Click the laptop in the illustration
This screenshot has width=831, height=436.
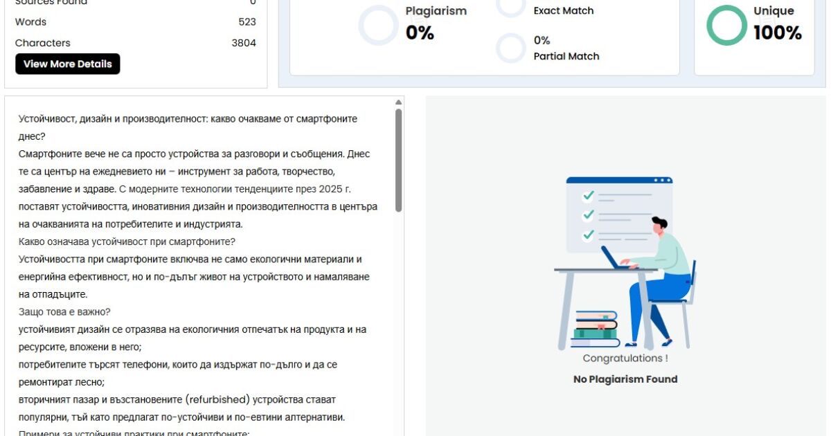(613, 258)
